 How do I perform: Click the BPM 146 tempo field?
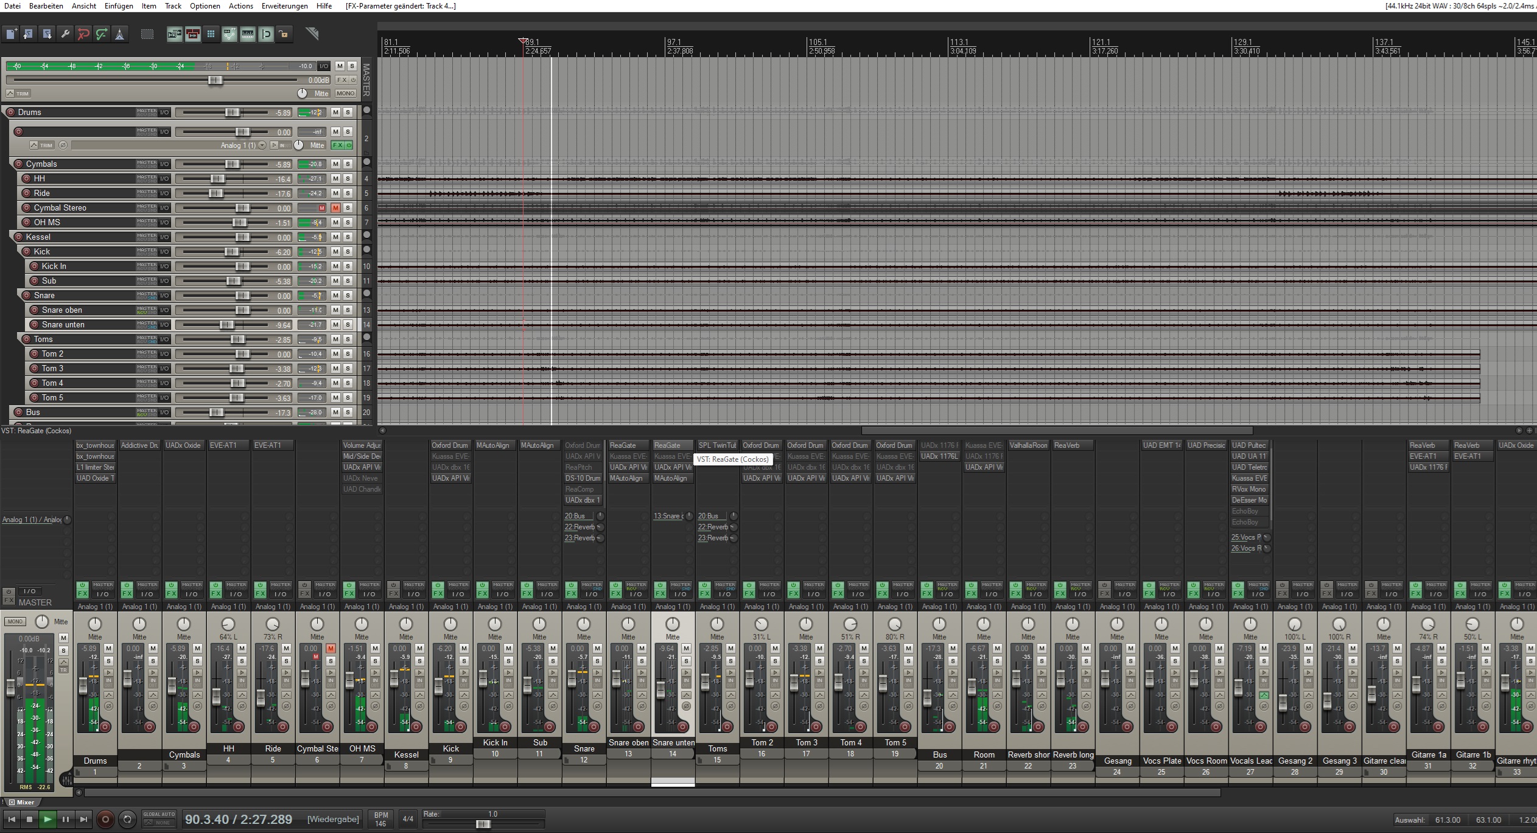[x=381, y=819]
